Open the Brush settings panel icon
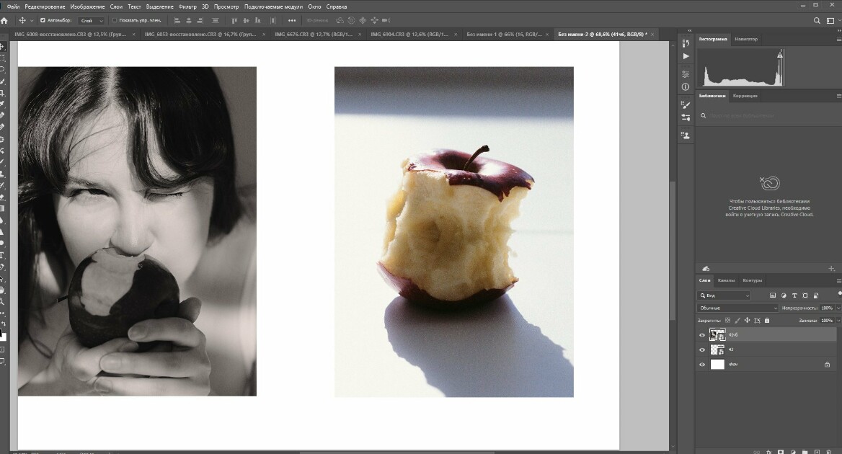842x454 pixels. pyautogui.click(x=686, y=104)
